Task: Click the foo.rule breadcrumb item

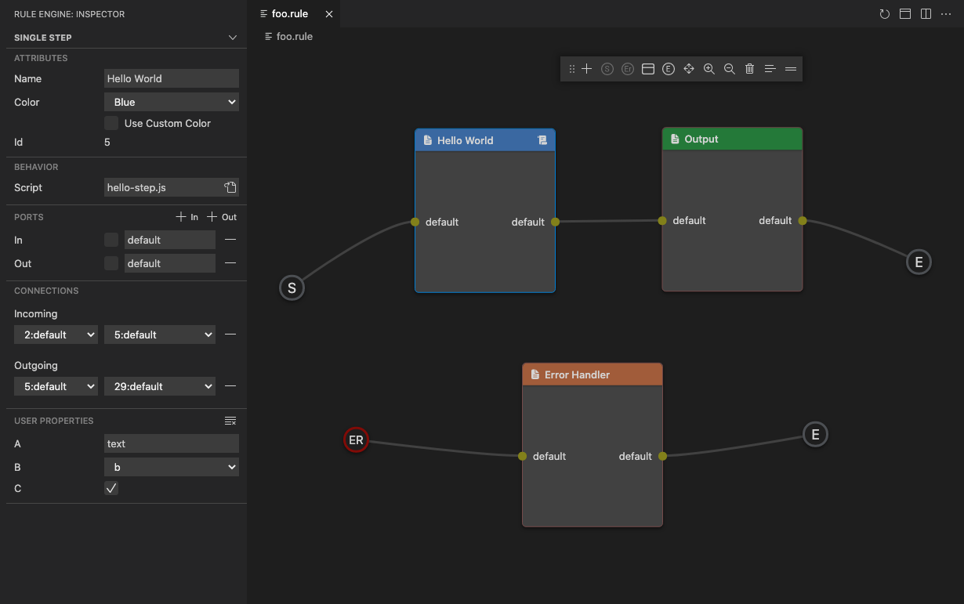Action: pyautogui.click(x=294, y=36)
